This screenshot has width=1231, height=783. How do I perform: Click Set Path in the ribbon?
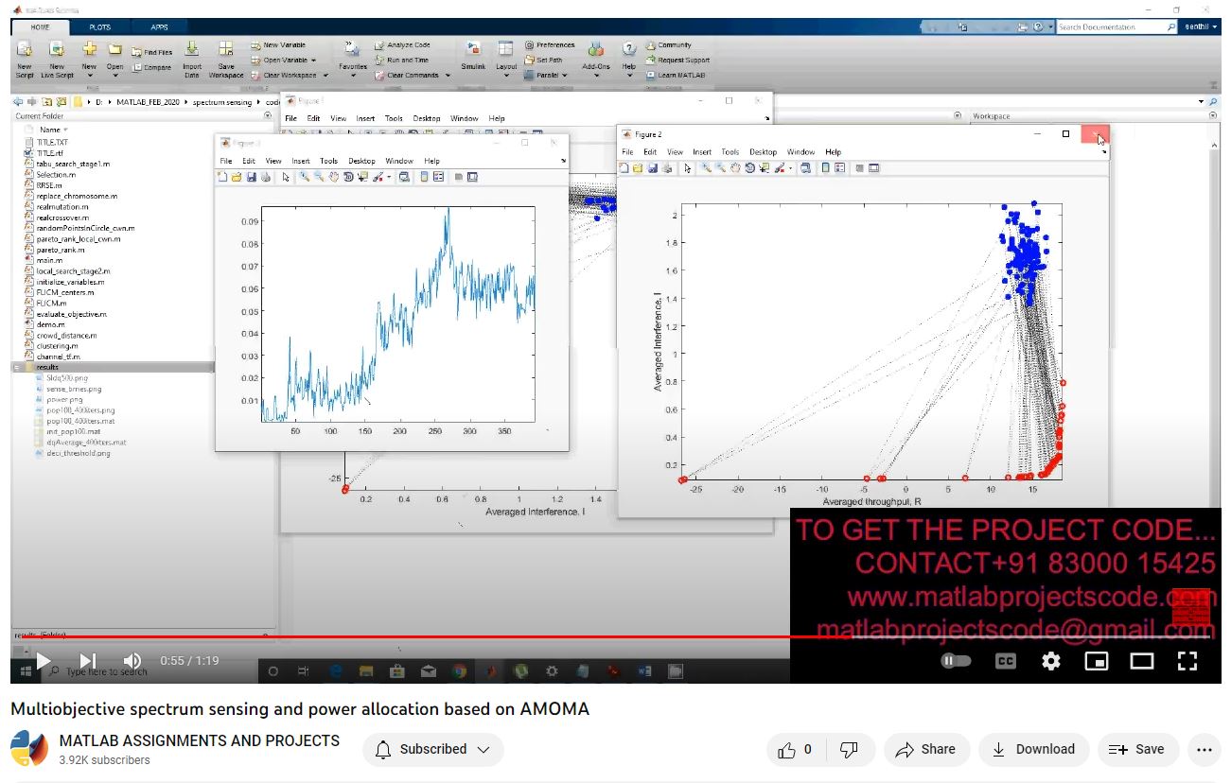pyautogui.click(x=542, y=60)
